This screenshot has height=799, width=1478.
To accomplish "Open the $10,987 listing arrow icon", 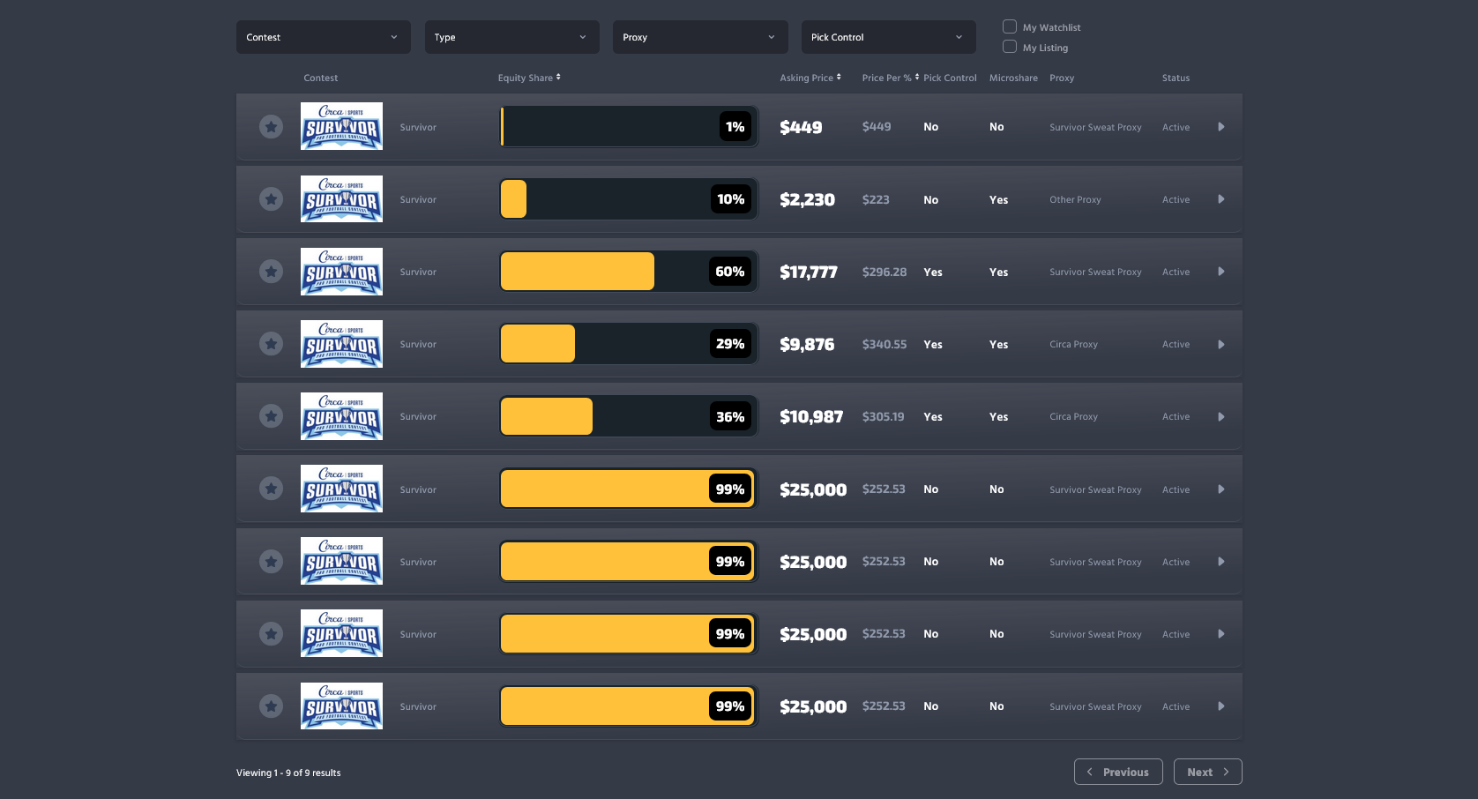I will coord(1220,417).
